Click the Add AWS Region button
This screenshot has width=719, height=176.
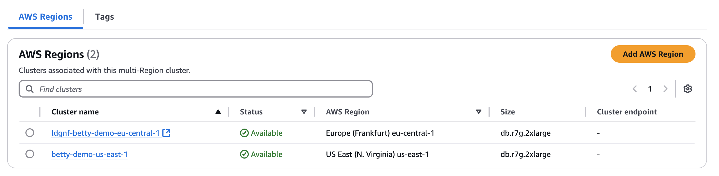click(653, 54)
